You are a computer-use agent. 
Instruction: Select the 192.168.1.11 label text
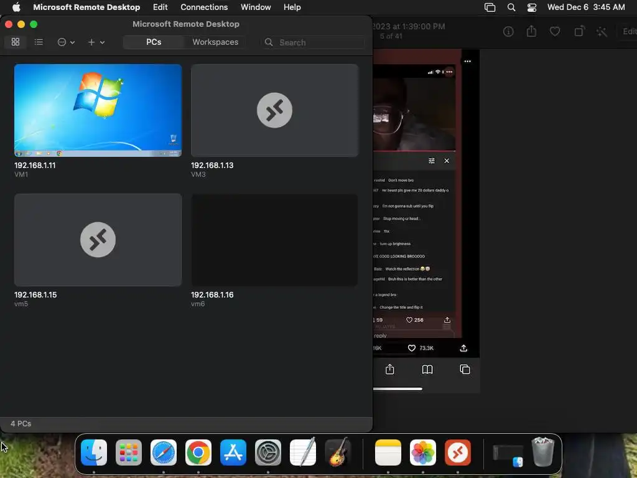35,166
